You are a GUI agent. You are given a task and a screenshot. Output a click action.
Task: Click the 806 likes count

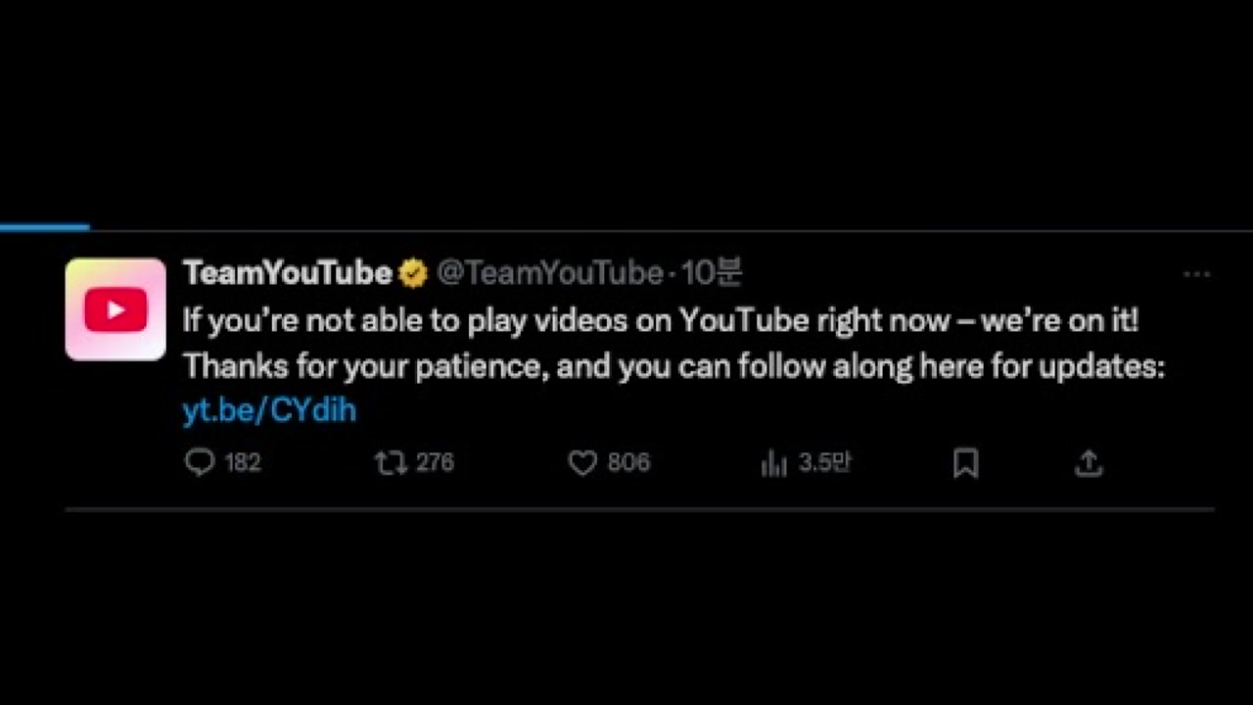tap(628, 462)
